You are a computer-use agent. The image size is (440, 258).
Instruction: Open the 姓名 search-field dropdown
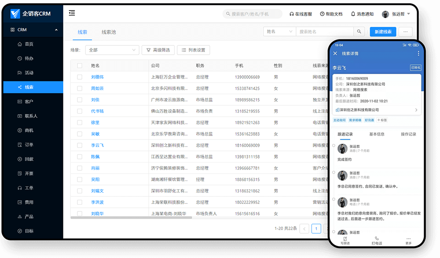pos(279,31)
